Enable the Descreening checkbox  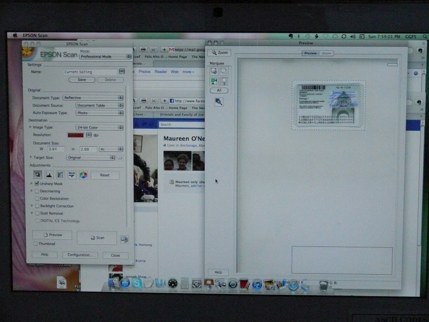(37, 191)
